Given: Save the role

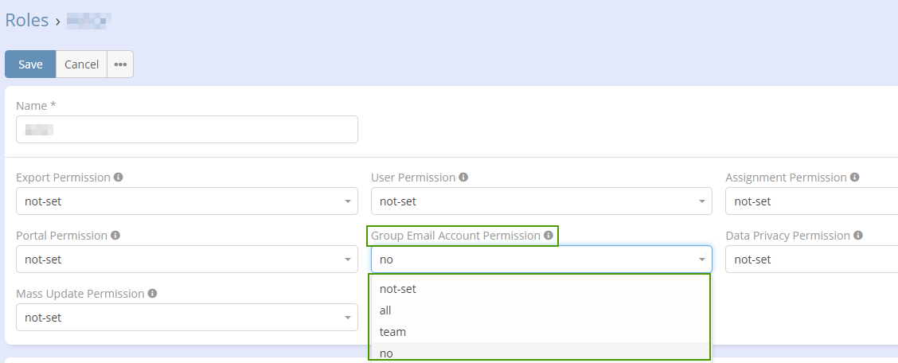Looking at the screenshot, I should tap(30, 64).
